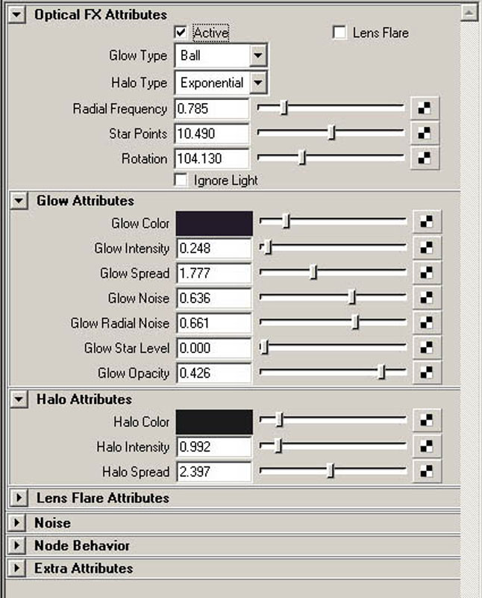Click the map button for Halo Spread

pyautogui.click(x=427, y=471)
